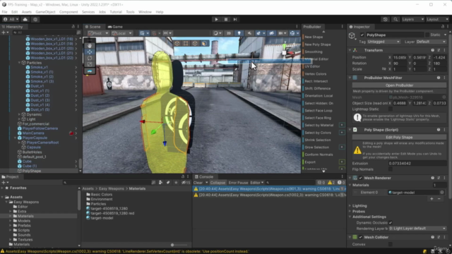Click the Extrusion value field
Viewport: 452px width, 254px height.
pos(417,163)
